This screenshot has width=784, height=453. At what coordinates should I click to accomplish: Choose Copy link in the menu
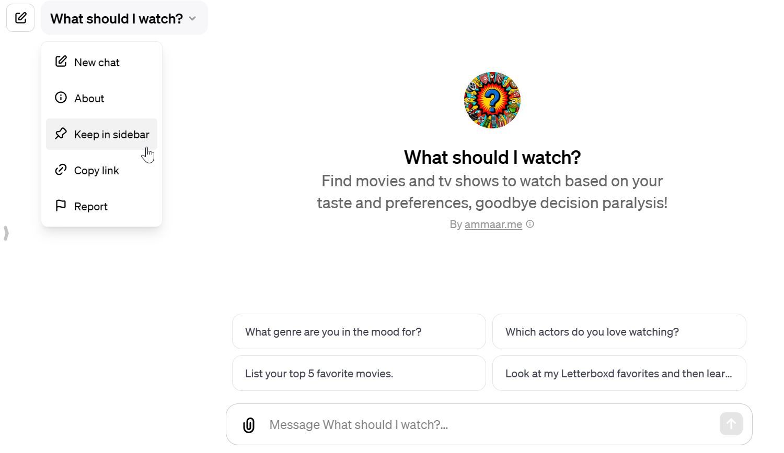(96, 171)
